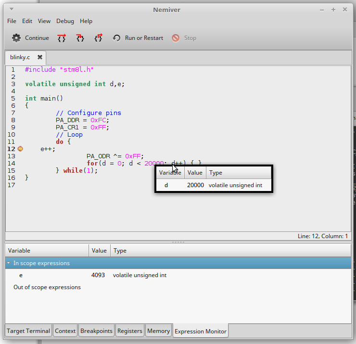This screenshot has height=344, width=356.
Task: Click the volatile unsigned int d,e line
Action: click(75, 84)
